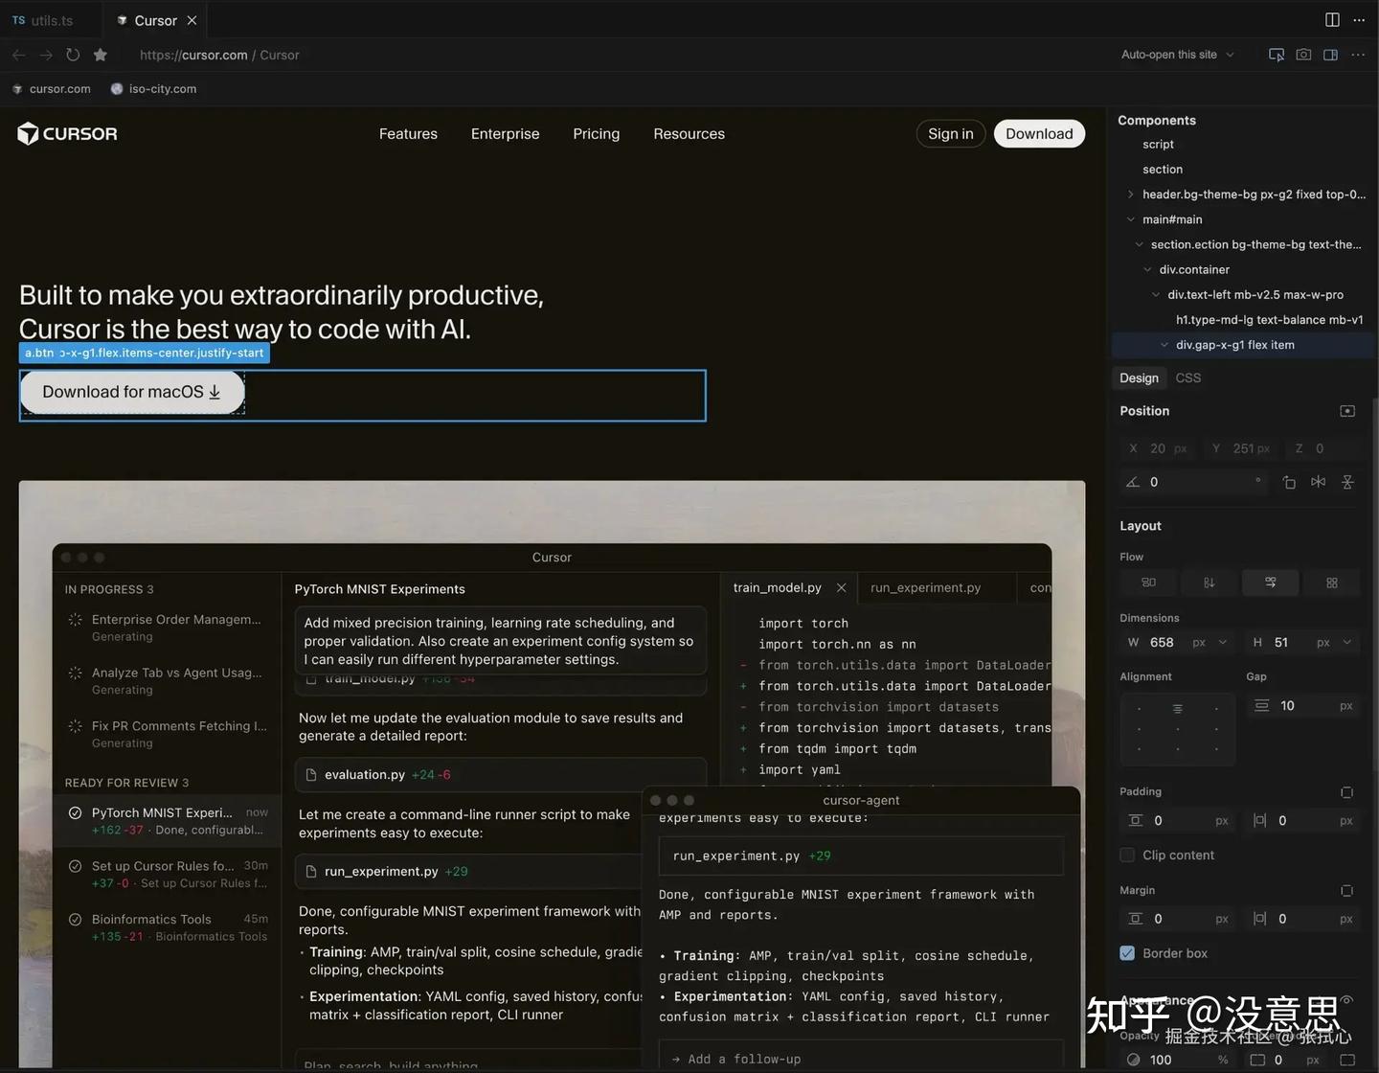Uncheck the Border box checkbox

point(1127,953)
